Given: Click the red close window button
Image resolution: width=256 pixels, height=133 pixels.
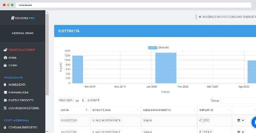Looking at the screenshot, I should pos(4,5).
